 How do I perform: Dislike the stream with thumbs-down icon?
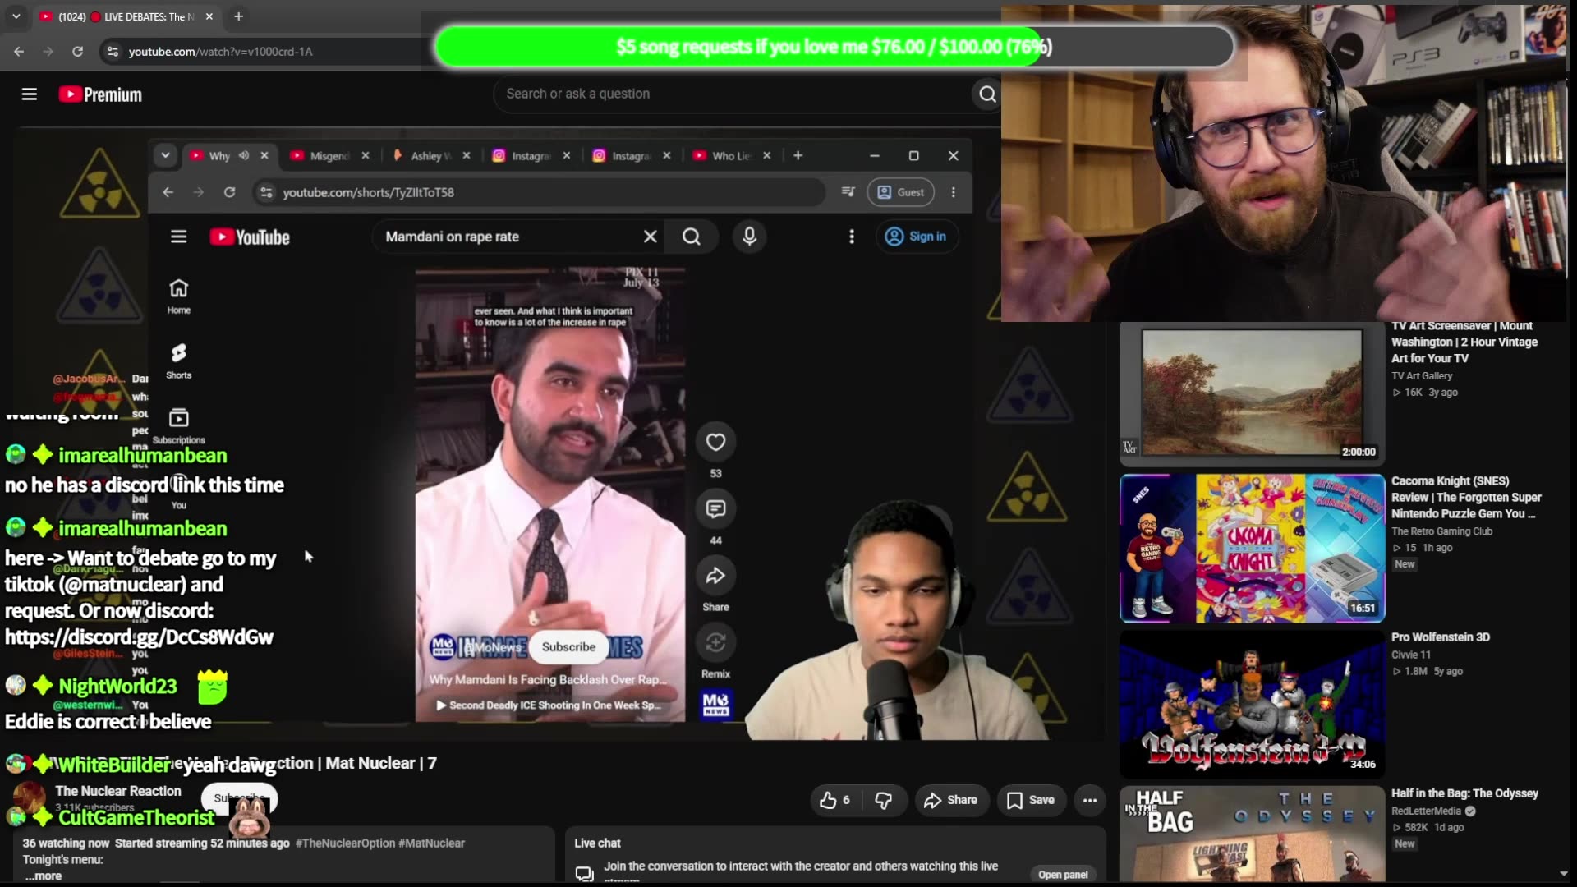[884, 800]
